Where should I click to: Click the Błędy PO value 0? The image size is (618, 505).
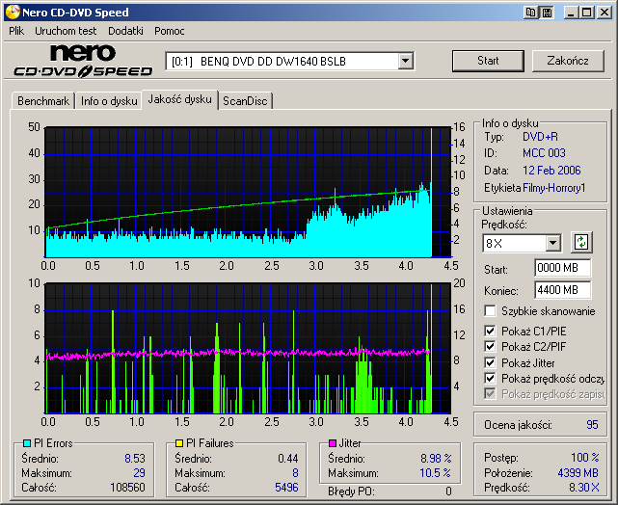coord(448,492)
